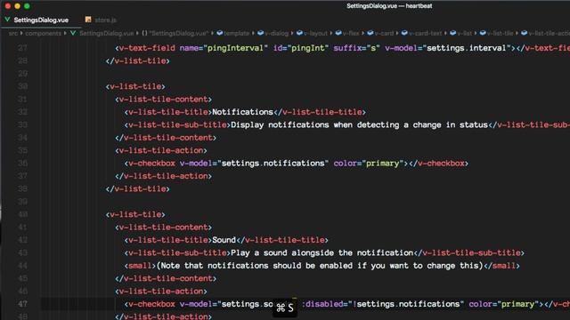Image resolution: width=570 pixels, height=320 pixels.
Task: Click line number 36 in the gutter
Action: click(22, 164)
